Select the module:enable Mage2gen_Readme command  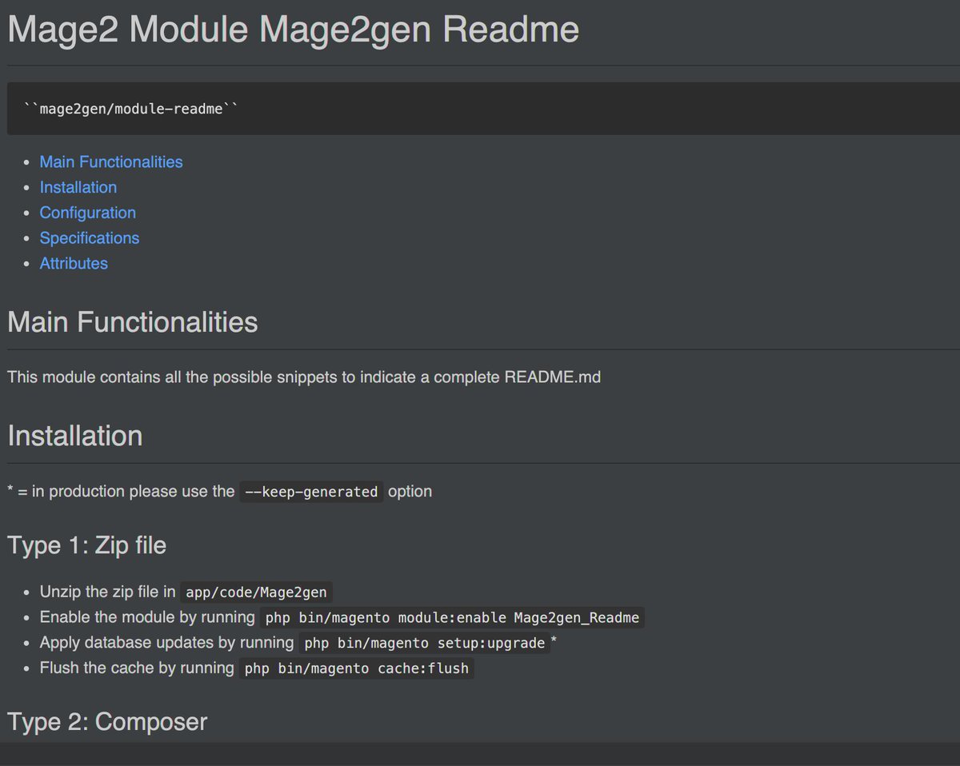453,618
